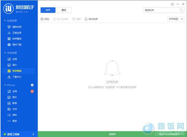This screenshot has height=137, width=187.
Task: Open the hamburger main menu icon
Action: click(x=172, y=4)
